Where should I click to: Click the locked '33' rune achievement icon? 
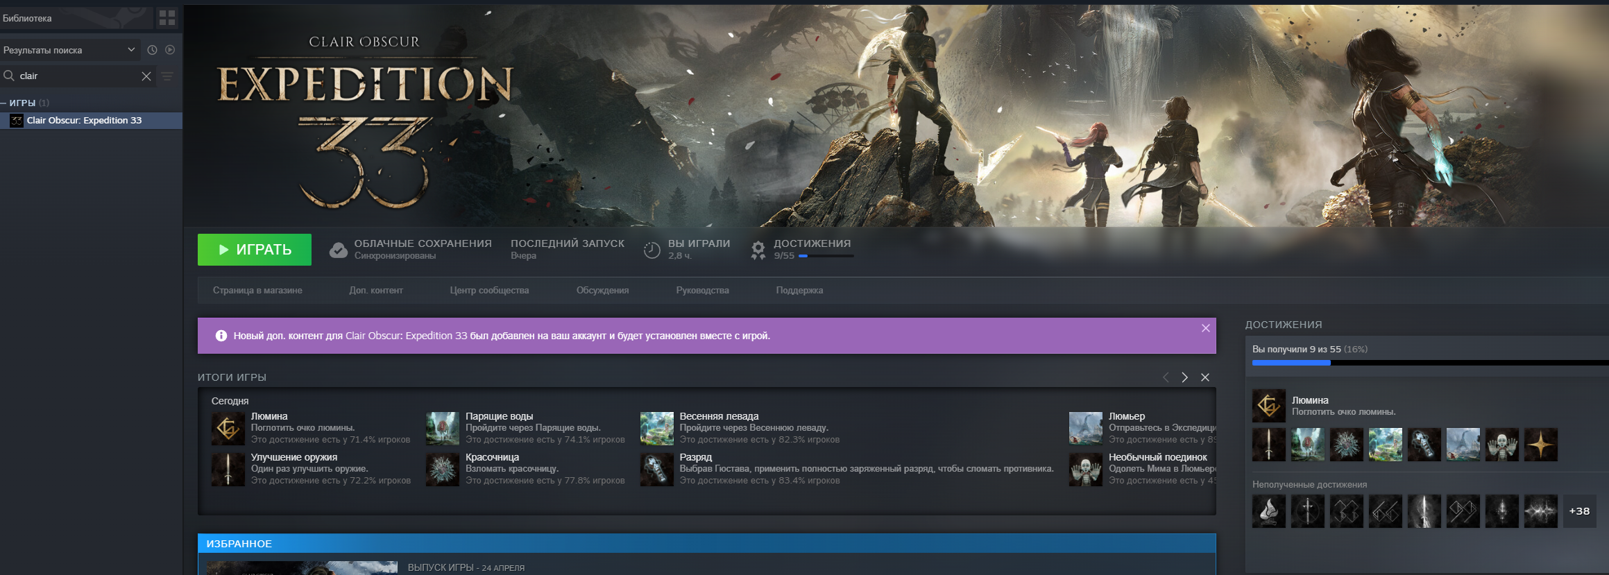[x=1347, y=511]
